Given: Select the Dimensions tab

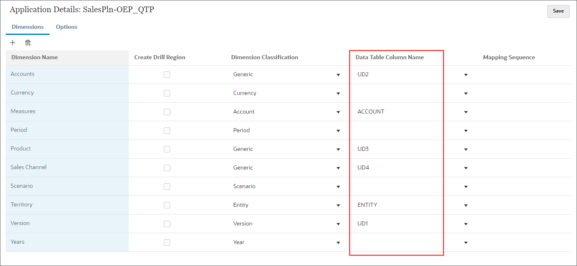Looking at the screenshot, I should coord(27,27).
